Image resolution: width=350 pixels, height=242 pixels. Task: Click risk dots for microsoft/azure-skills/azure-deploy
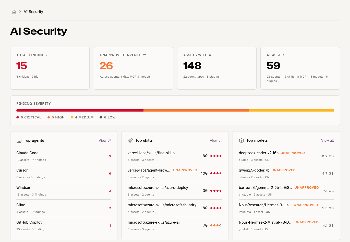click(x=216, y=191)
